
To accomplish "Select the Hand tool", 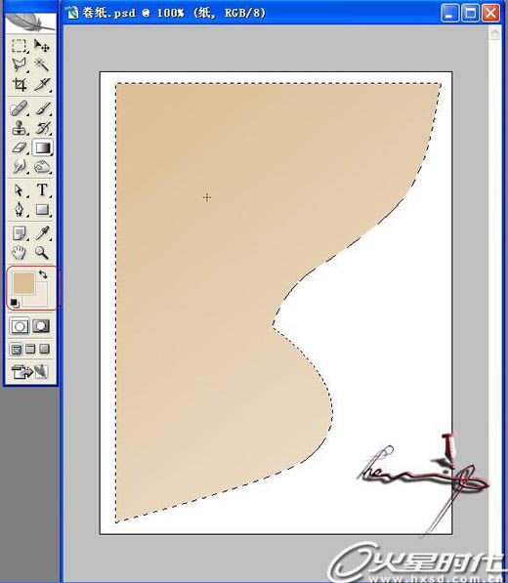I will pos(19,253).
